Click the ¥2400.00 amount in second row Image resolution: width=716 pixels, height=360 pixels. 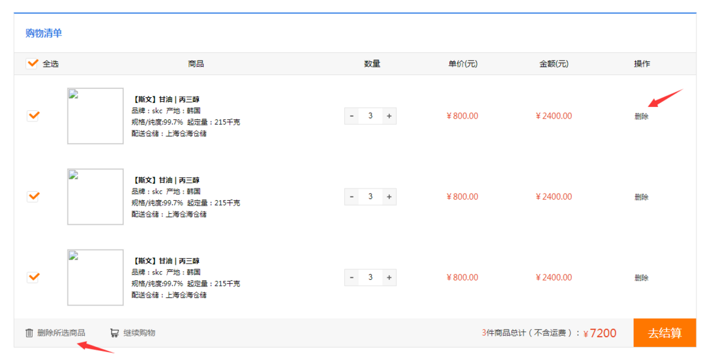(554, 197)
